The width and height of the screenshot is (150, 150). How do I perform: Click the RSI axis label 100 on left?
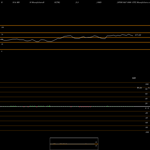pos(2,27)
